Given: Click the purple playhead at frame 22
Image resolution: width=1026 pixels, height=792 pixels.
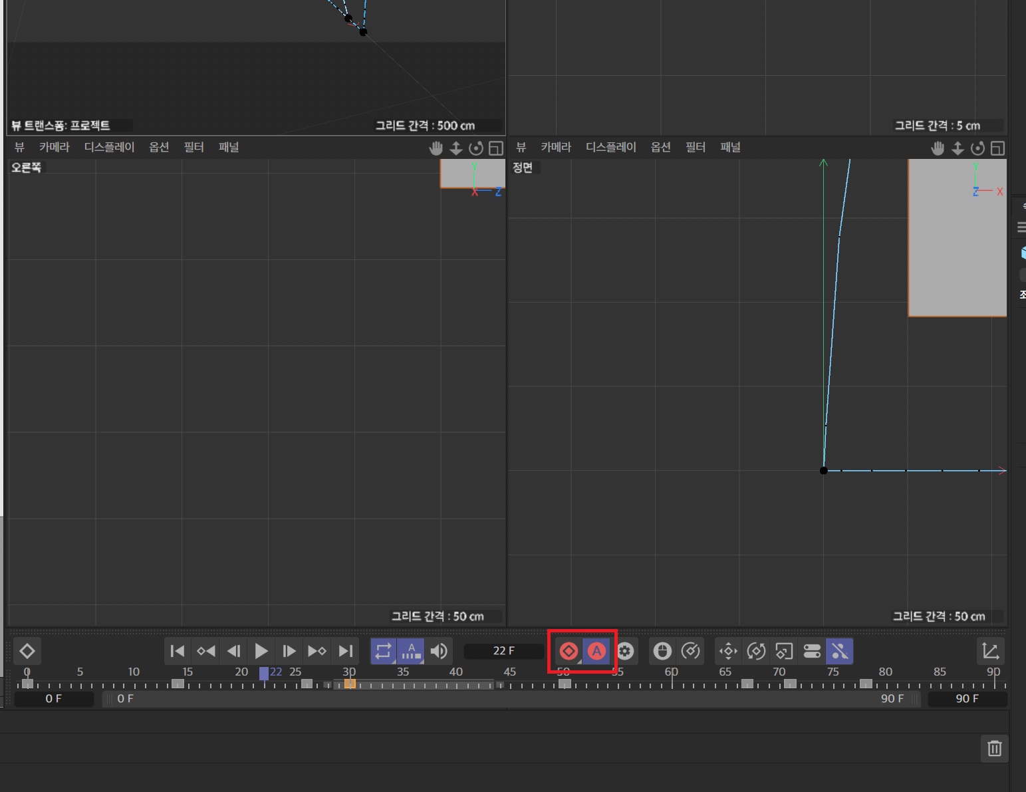Looking at the screenshot, I should pos(264,674).
